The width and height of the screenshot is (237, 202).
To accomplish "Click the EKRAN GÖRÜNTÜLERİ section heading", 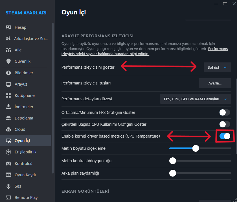I will click(85, 191).
